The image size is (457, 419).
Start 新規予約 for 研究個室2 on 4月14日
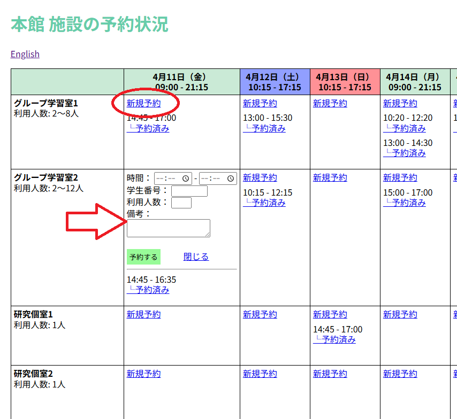pos(400,374)
